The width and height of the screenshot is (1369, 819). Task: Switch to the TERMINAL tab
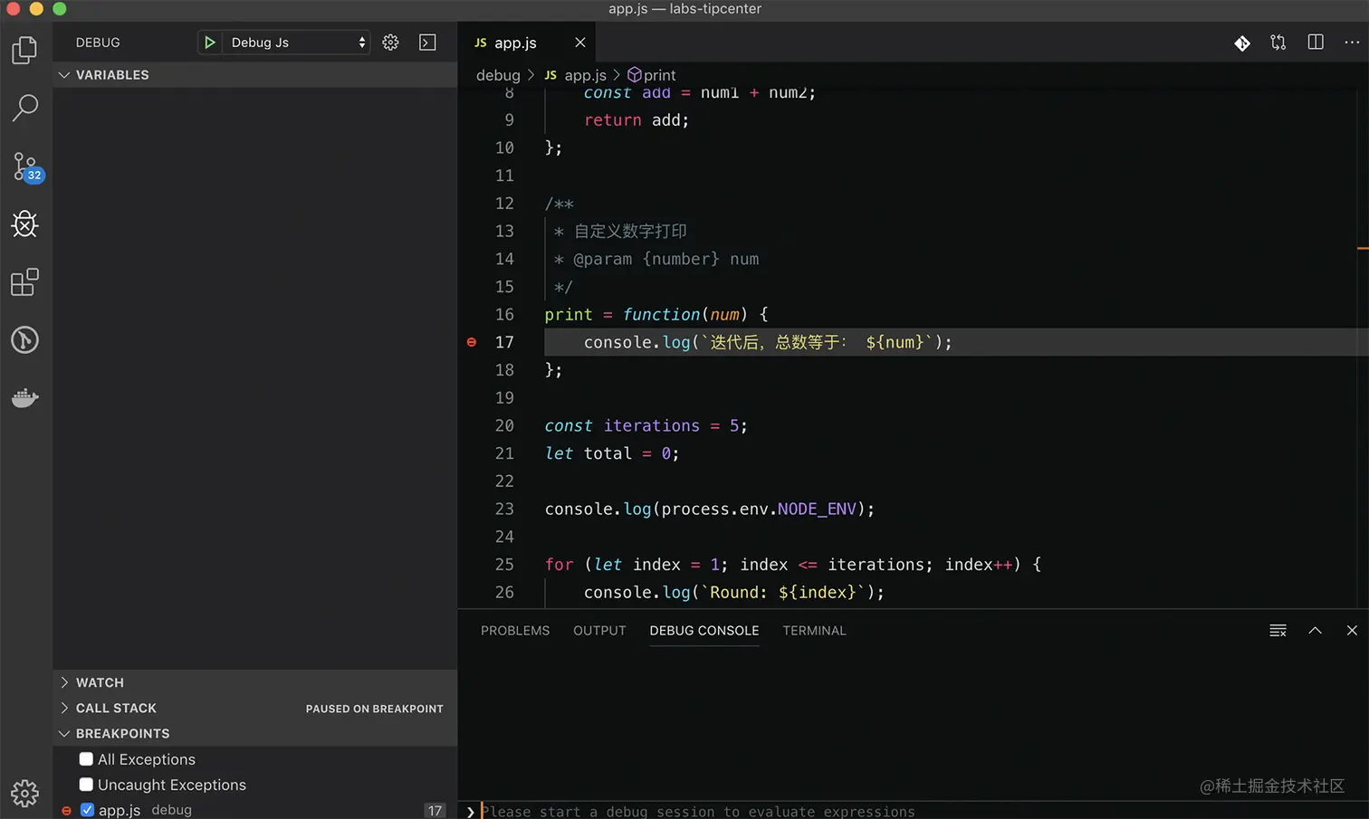click(x=814, y=631)
